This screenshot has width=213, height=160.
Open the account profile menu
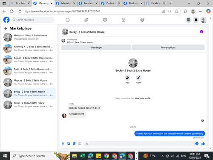[x=203, y=20]
